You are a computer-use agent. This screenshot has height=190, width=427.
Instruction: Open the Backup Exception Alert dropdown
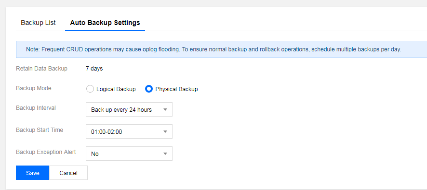(129, 154)
